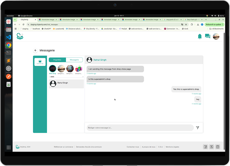Viewport: 230px width, 166px height.
Task: Open the translate page icon in address bar
Action: point(182,25)
